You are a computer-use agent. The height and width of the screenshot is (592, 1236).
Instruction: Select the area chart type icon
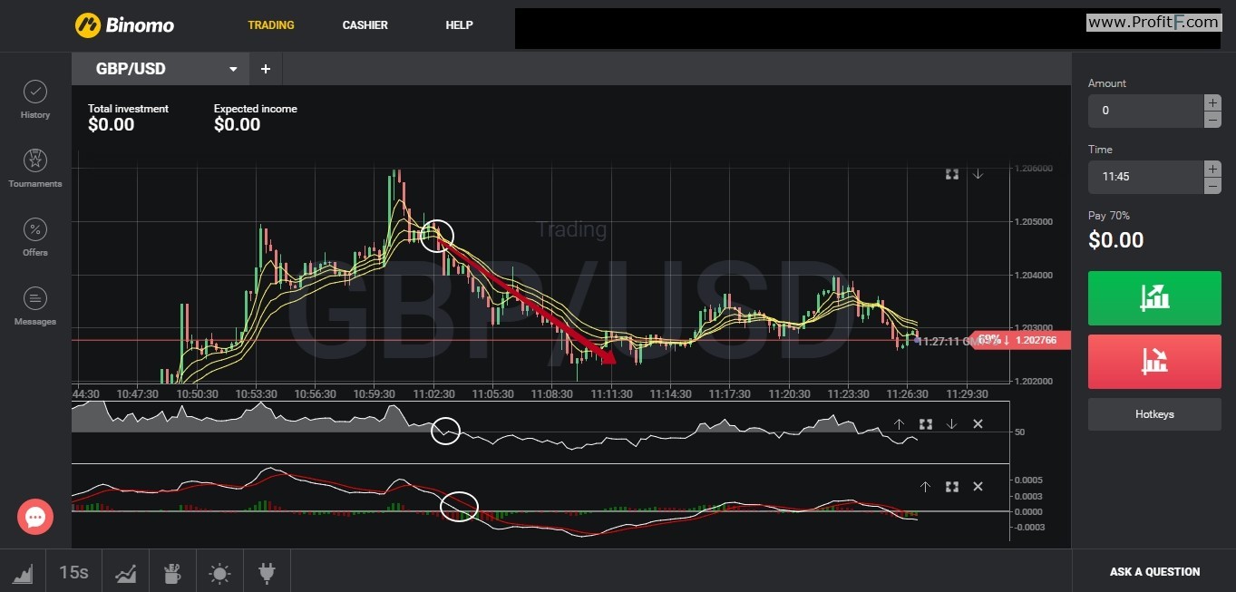point(23,572)
